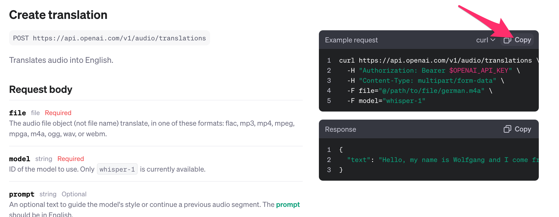Viewport: 559px width, 217px height.
Task: Open the curl language dropdown
Action: pos(486,40)
